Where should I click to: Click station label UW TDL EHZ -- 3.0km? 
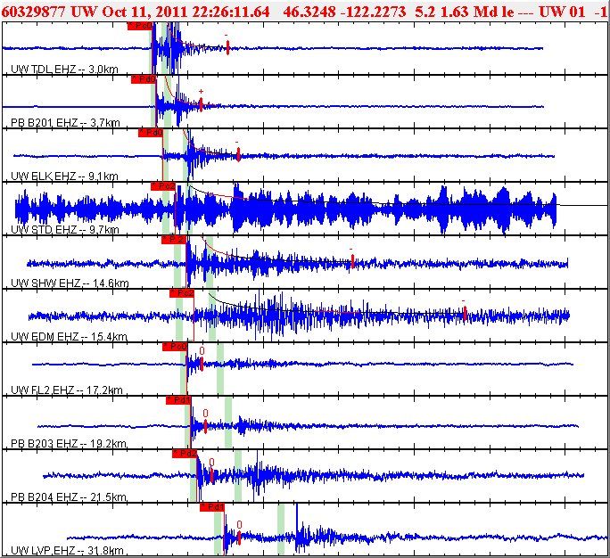(64, 70)
